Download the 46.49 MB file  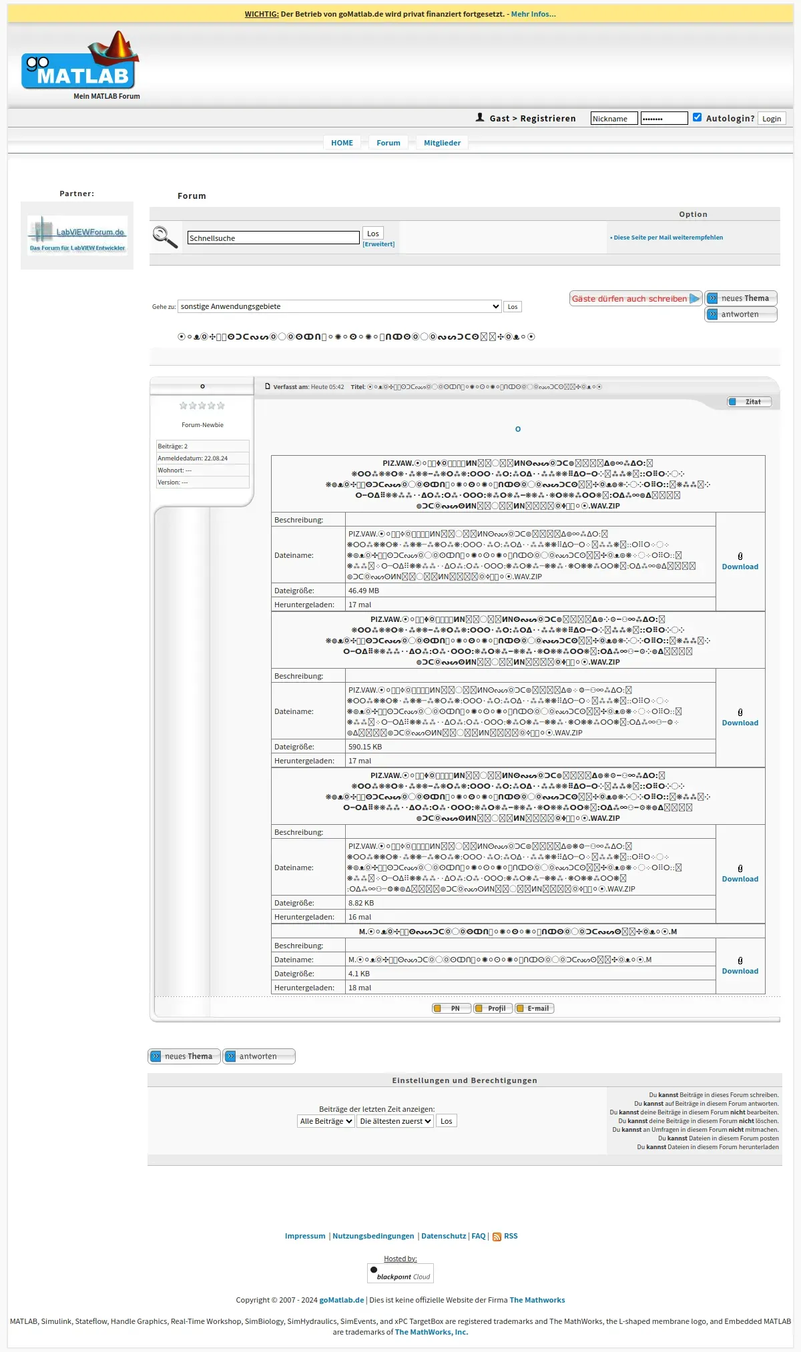[740, 567]
